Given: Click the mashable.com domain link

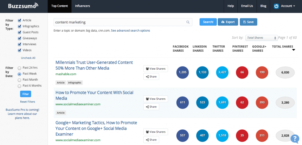Looking at the screenshot, I should tap(66, 74).
